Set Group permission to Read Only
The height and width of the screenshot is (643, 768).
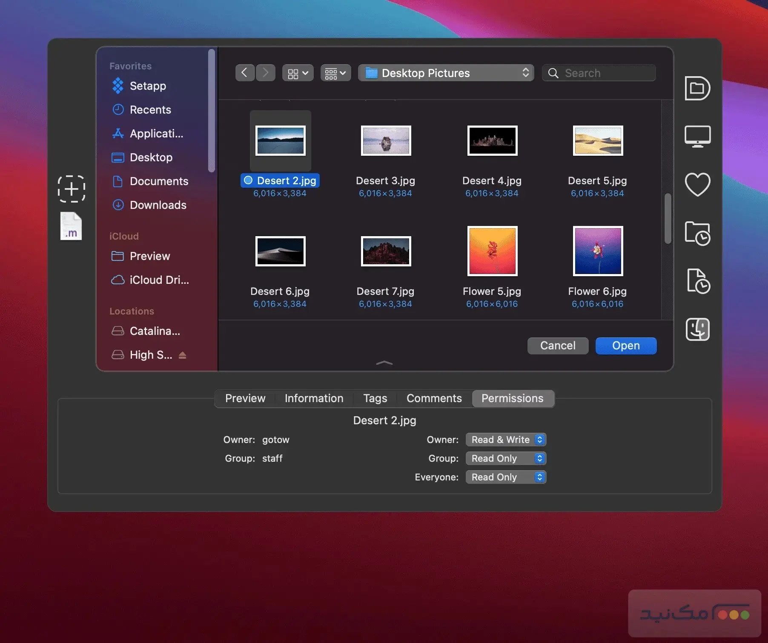[x=506, y=458]
